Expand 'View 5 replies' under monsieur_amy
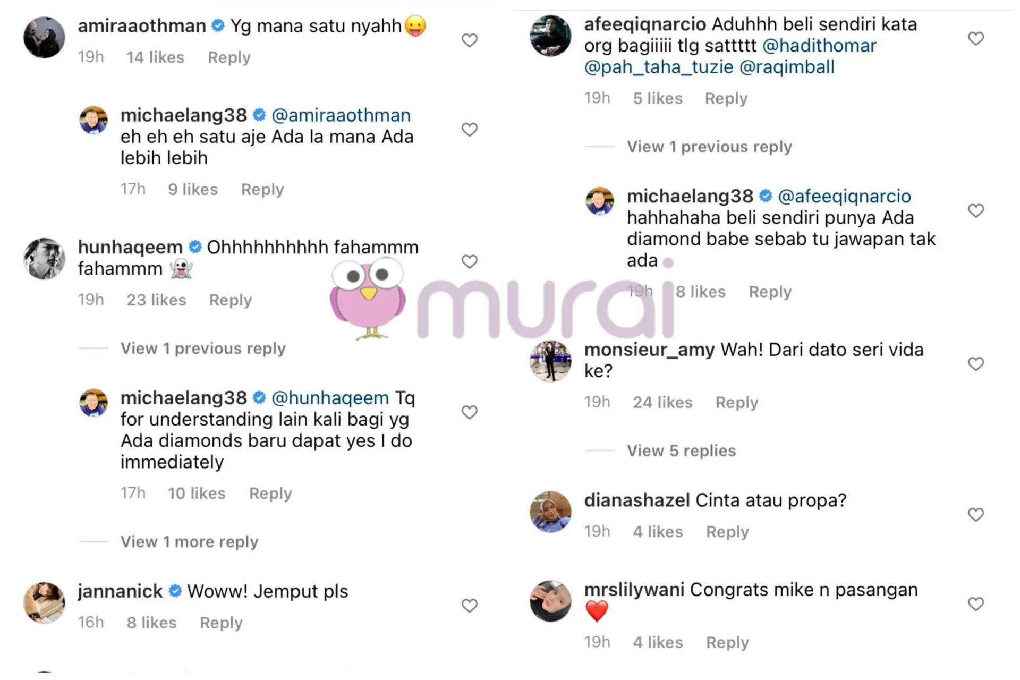 (681, 451)
